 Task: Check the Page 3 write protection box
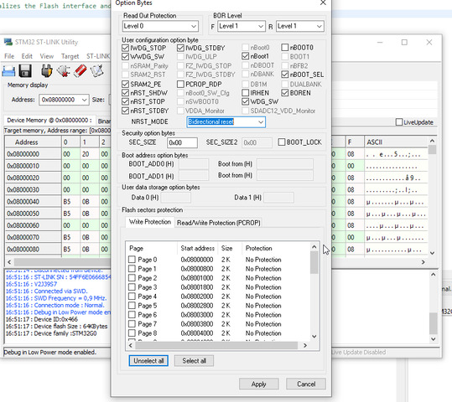click(x=132, y=287)
